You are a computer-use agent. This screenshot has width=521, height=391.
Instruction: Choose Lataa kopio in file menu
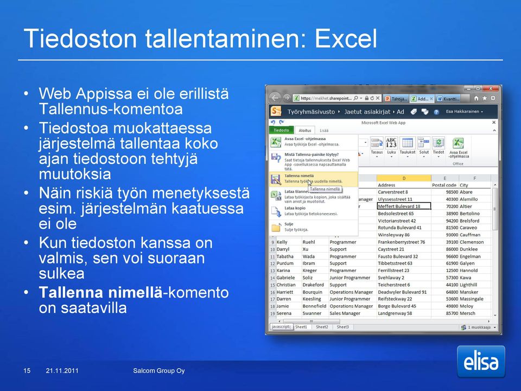coord(314,211)
